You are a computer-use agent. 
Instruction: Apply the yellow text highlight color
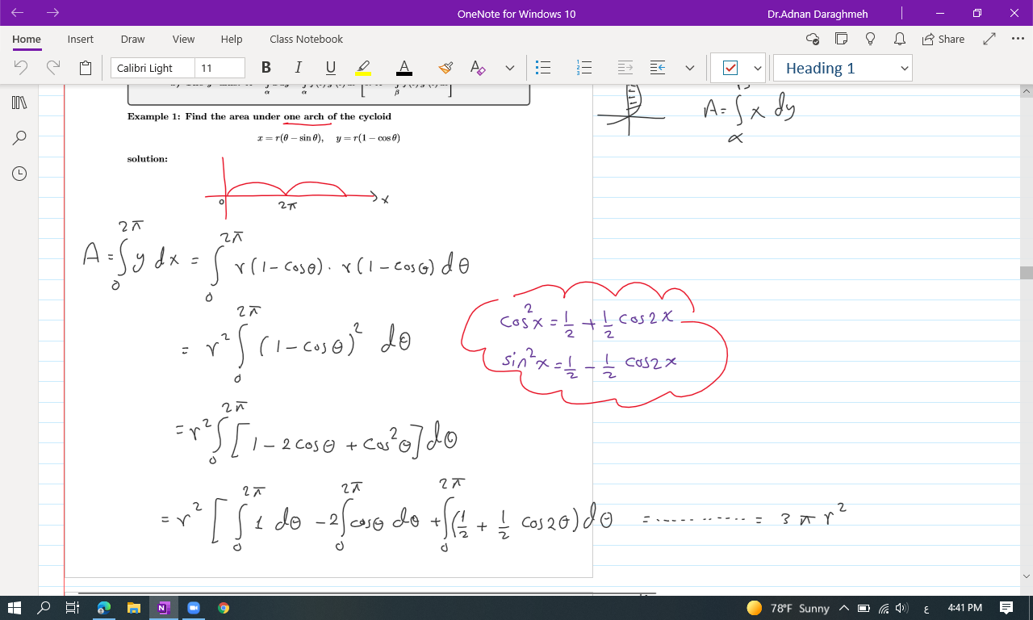click(363, 68)
